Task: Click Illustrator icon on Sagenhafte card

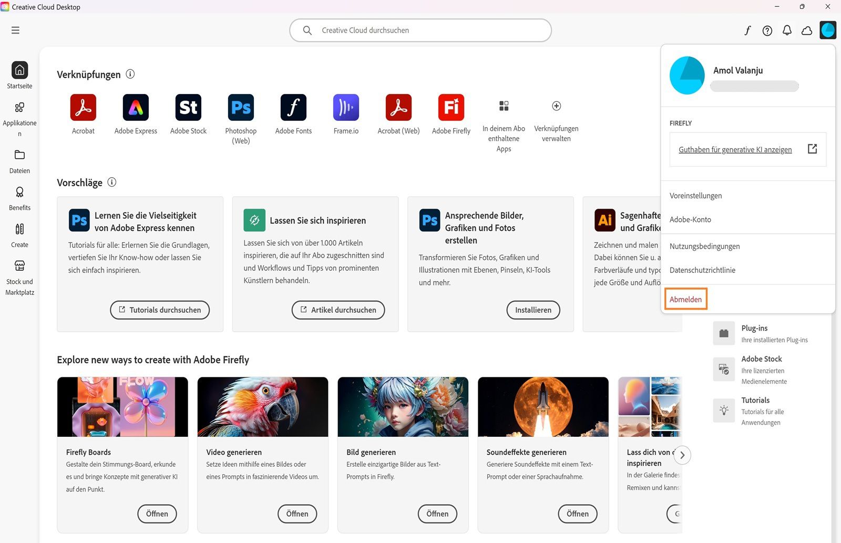Action: pos(604,220)
